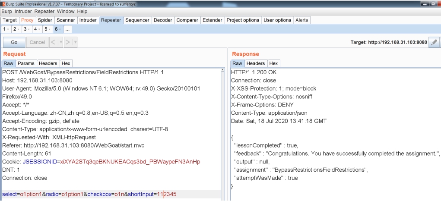Add new repeater tab with ellipsis

[67, 29]
